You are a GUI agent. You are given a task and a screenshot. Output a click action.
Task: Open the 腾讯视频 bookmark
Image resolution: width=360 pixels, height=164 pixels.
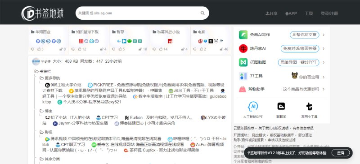point(103,139)
